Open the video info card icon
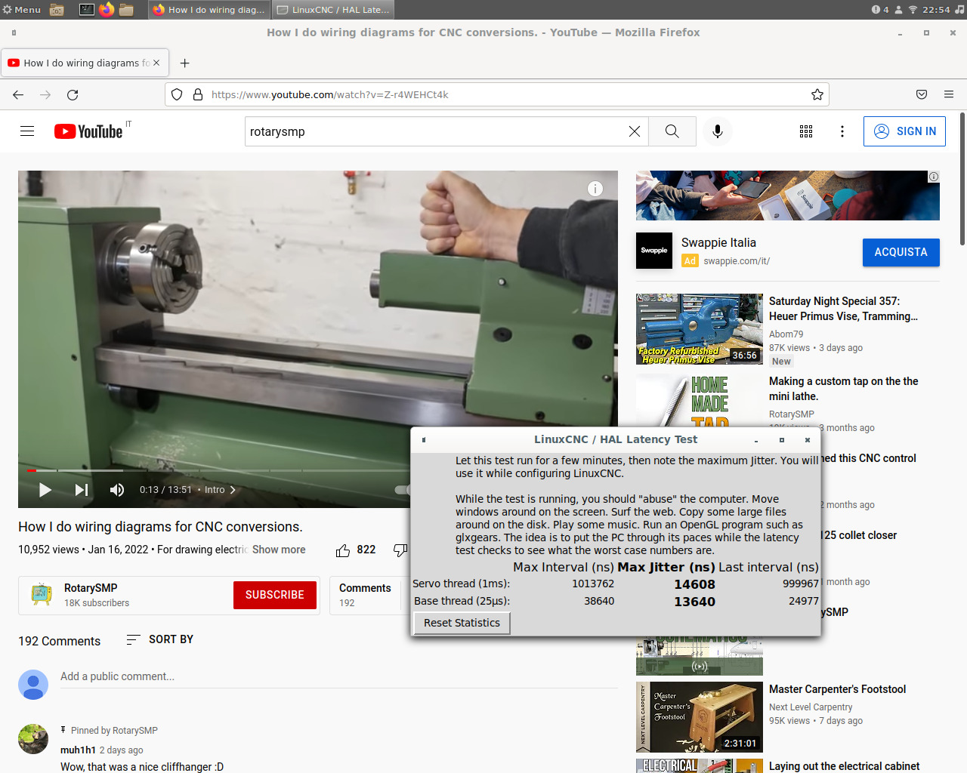 pyautogui.click(x=595, y=189)
